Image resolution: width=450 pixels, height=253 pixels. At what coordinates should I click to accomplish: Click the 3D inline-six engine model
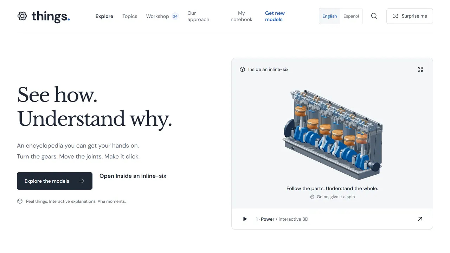(x=333, y=134)
